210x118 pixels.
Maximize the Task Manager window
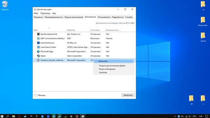[125, 9]
